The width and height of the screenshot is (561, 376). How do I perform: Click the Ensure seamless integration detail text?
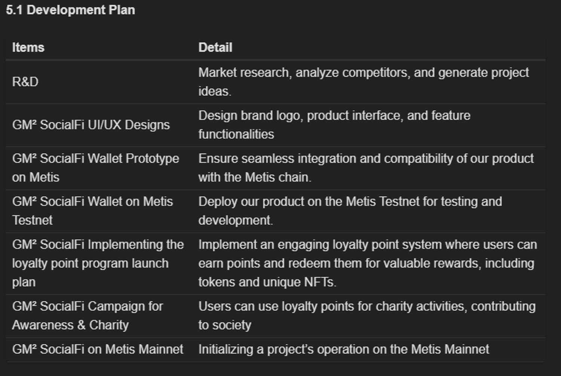click(x=366, y=168)
